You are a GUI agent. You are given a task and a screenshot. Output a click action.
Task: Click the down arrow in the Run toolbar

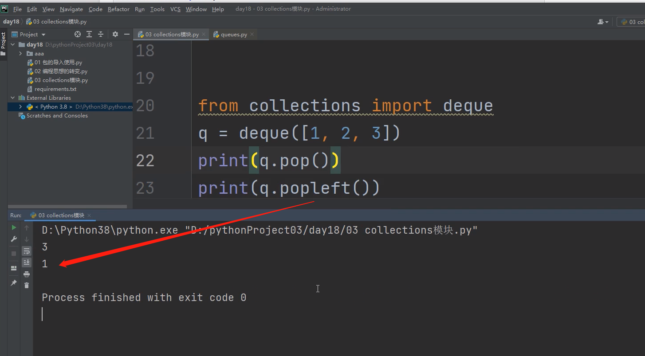(27, 239)
